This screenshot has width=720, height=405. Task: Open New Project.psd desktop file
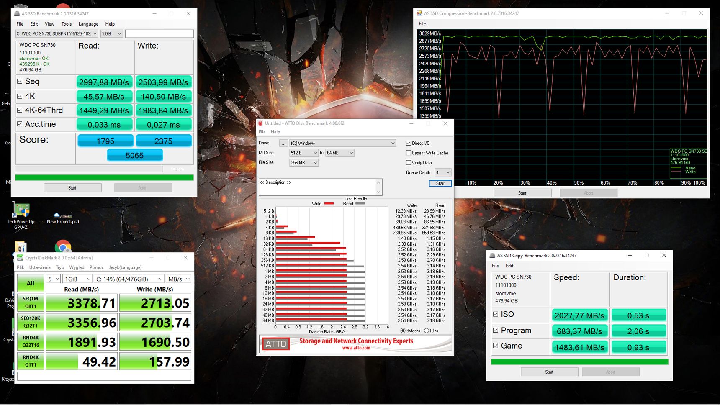pos(63,218)
